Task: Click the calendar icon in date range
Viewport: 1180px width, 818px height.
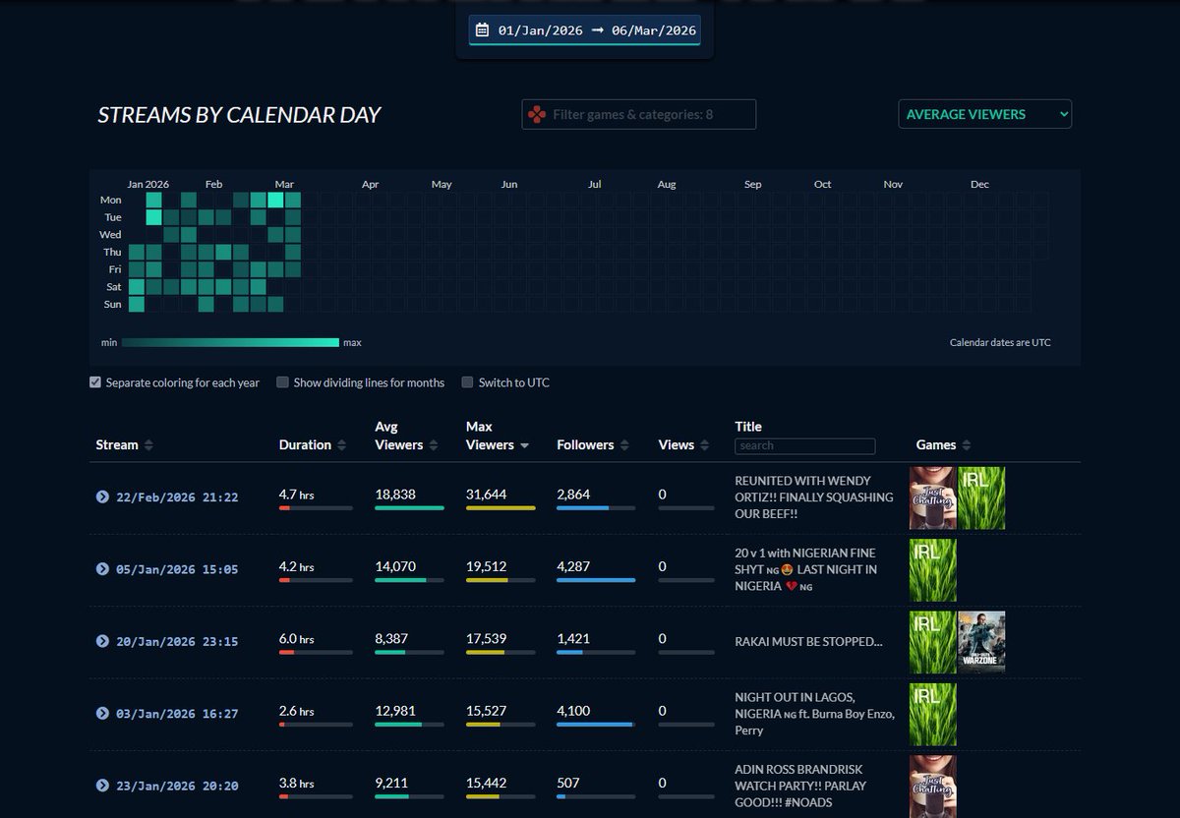Action: [x=482, y=30]
